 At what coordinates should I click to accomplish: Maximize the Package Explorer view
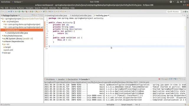point(42,15)
